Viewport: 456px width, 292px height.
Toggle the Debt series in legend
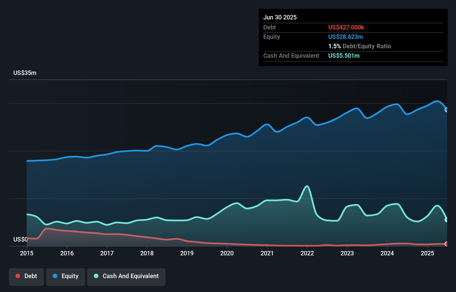(x=26, y=276)
